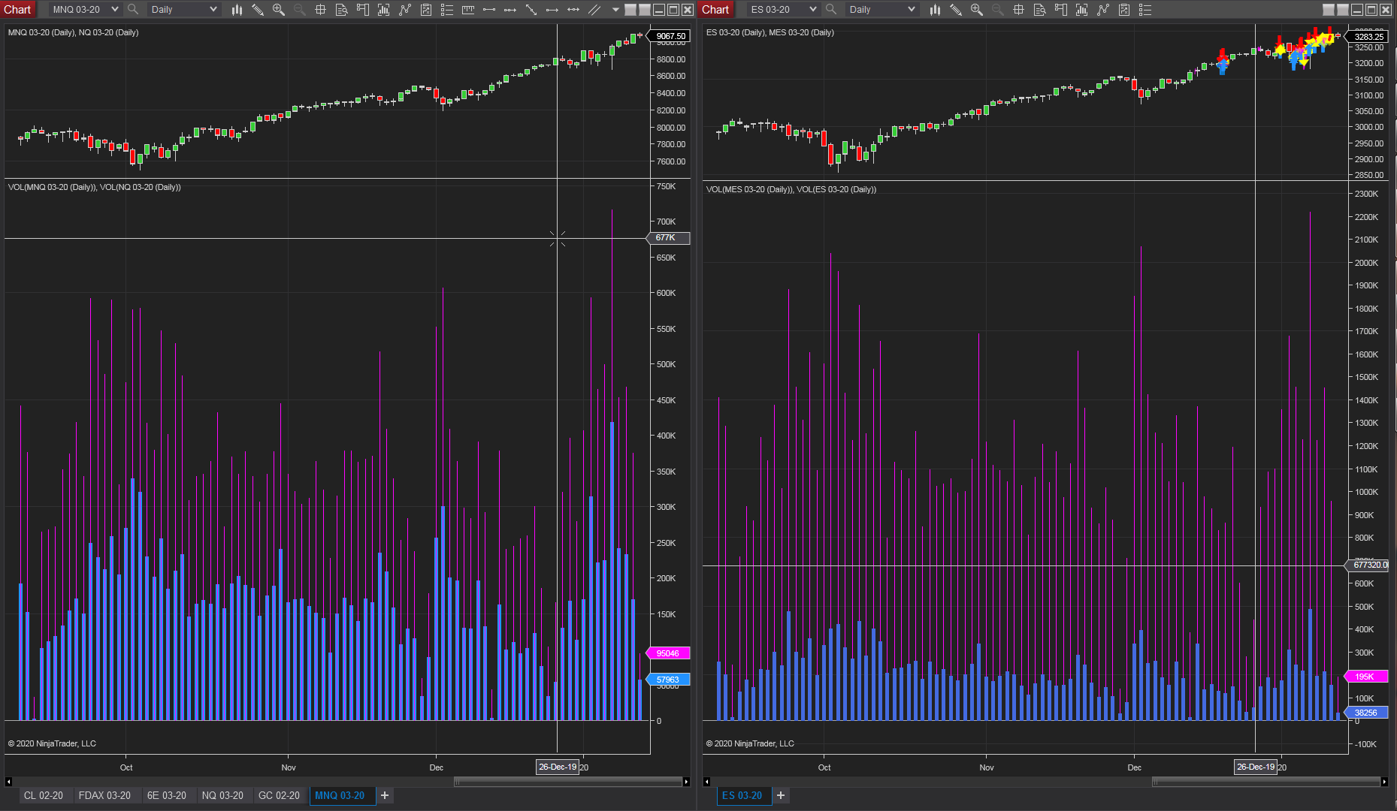Open Indicators icon in MNQ chart toolbar
The image size is (1397, 811).
coord(384,10)
